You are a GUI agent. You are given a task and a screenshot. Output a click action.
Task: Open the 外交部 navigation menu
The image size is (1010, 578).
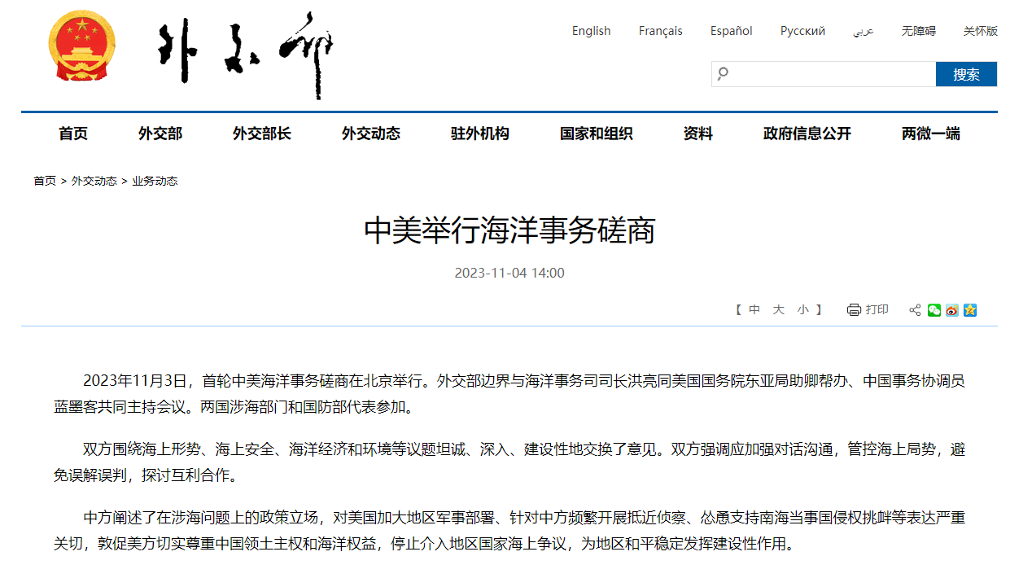coord(160,134)
